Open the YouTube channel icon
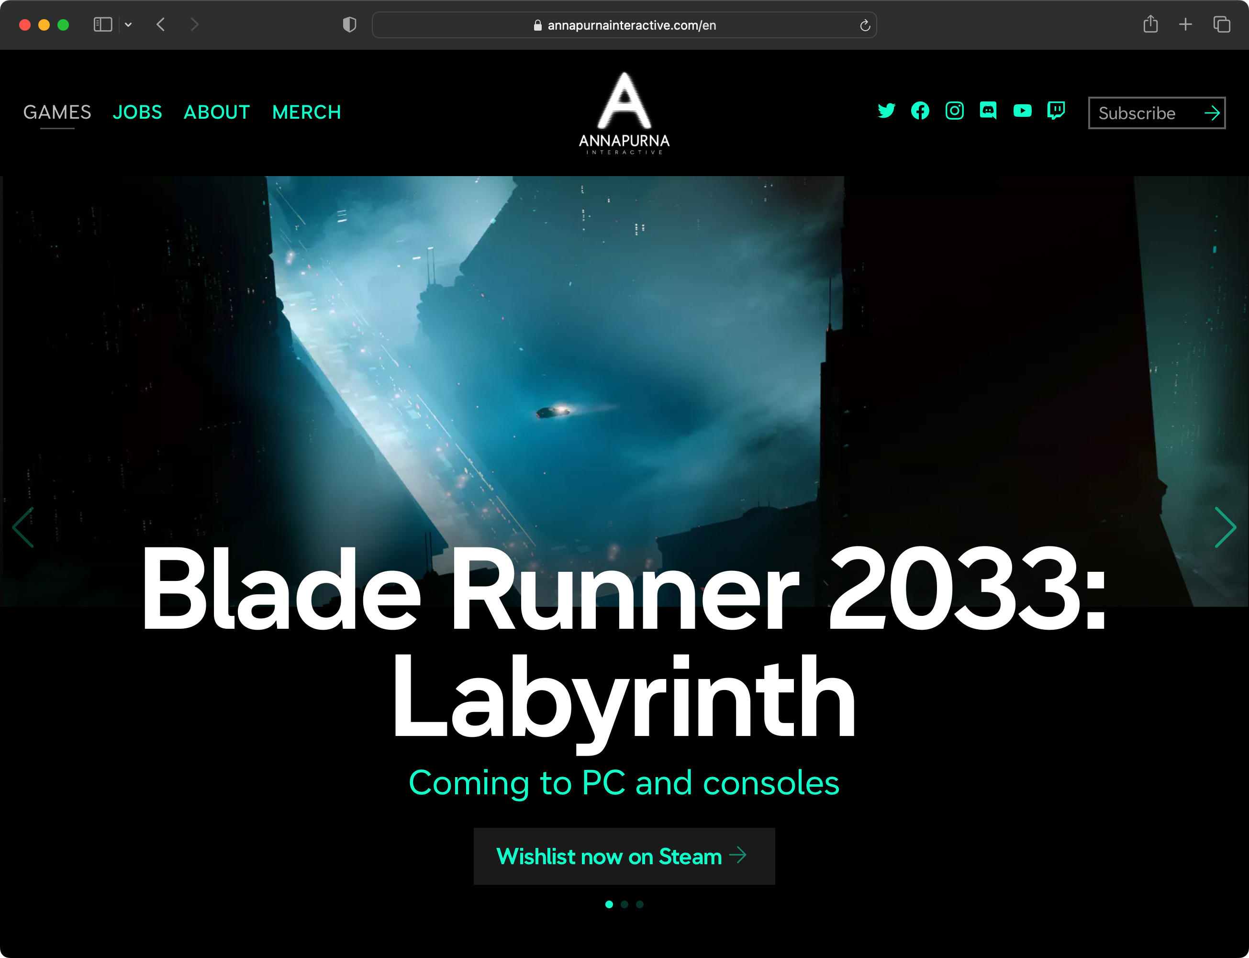 pos(1022,111)
